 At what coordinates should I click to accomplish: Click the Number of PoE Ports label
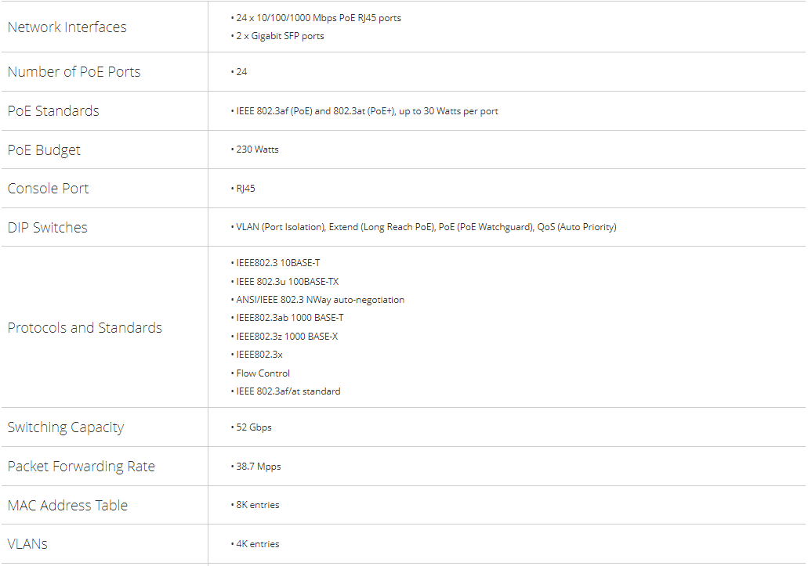pos(74,72)
